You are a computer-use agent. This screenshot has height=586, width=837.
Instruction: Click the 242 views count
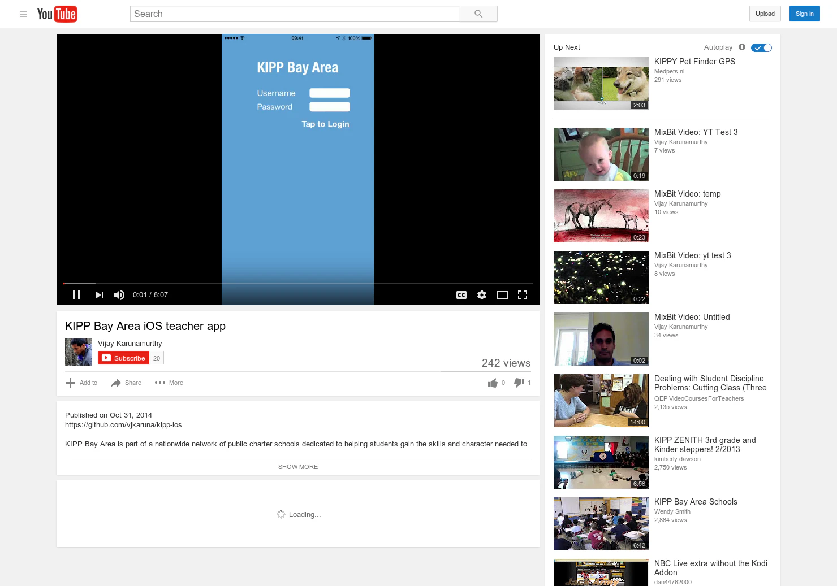(x=506, y=363)
